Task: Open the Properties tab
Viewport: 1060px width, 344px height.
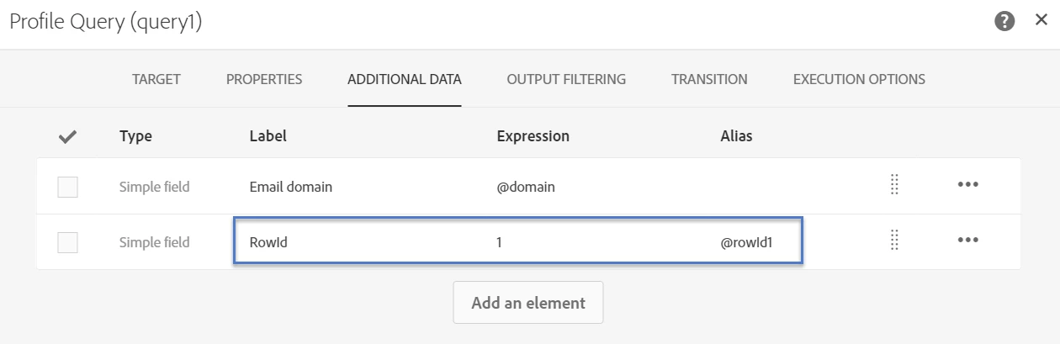Action: point(264,80)
